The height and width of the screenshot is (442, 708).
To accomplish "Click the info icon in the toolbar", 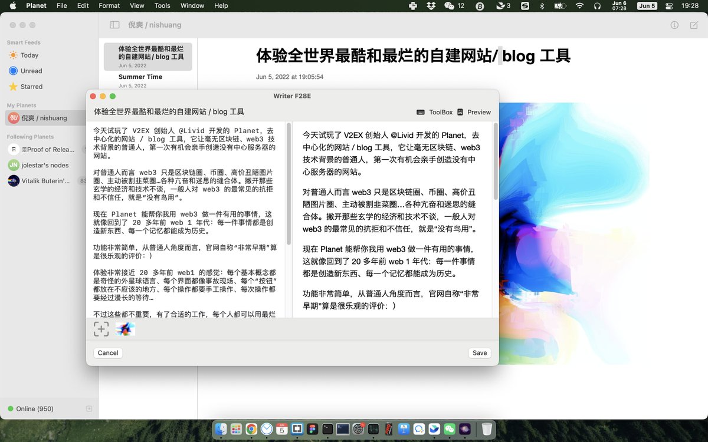I will (x=674, y=25).
